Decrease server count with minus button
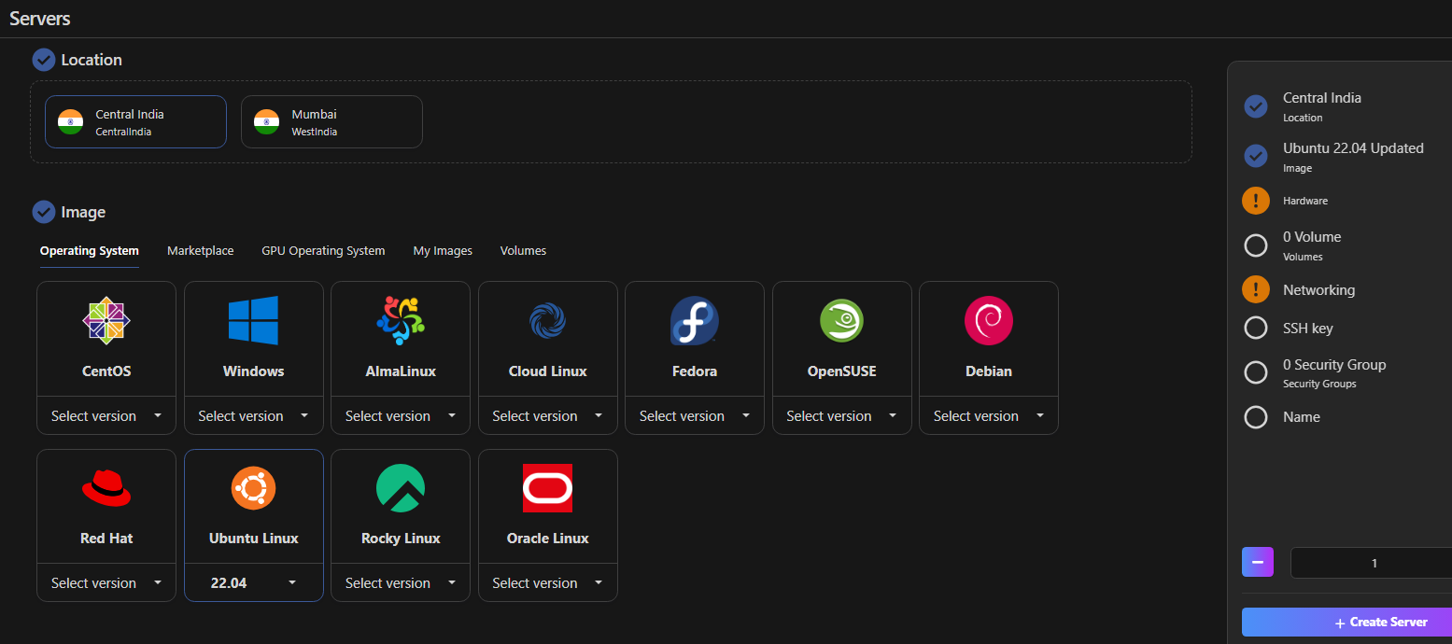Viewport: 1452px width, 644px height. click(x=1257, y=563)
